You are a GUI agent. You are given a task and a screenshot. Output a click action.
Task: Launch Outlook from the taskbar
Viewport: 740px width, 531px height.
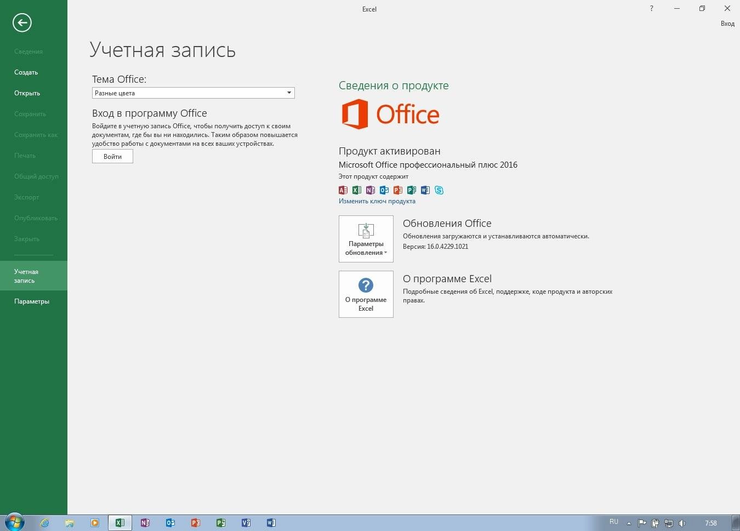point(170,523)
